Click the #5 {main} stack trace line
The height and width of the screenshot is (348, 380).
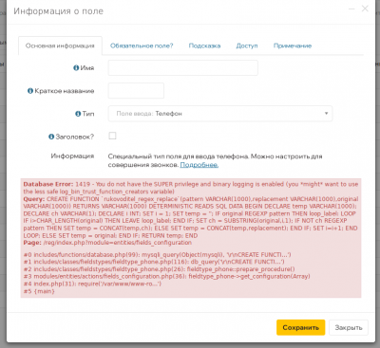(39, 291)
